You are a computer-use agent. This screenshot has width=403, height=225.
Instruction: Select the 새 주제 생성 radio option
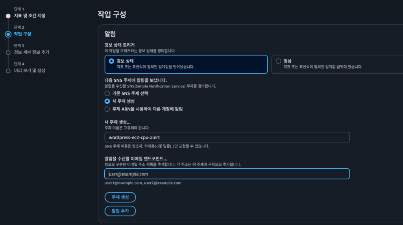(x=107, y=101)
